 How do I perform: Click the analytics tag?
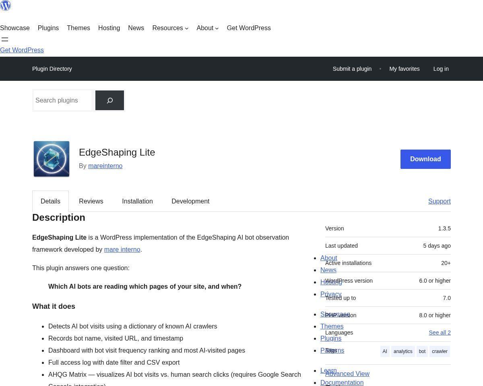tap(403, 351)
